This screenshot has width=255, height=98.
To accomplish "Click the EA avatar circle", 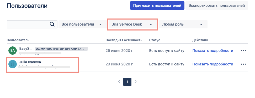I will (x=13, y=51).
